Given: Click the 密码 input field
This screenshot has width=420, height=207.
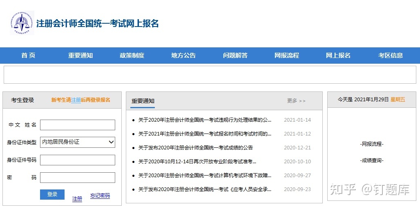Looking at the screenshot, I should (78, 178).
